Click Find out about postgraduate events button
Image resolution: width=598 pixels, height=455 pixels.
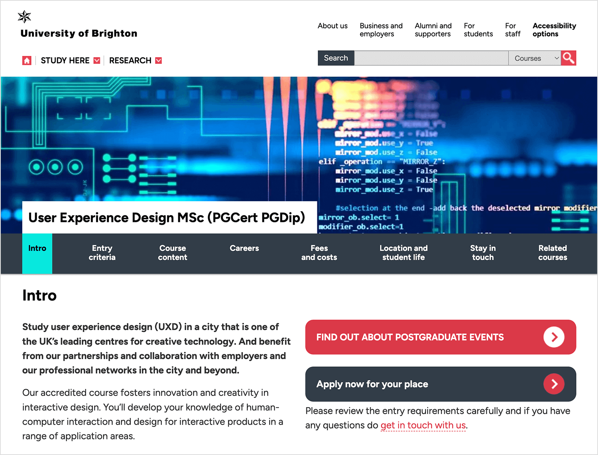pos(441,337)
